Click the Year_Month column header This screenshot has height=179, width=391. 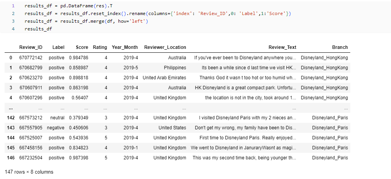(x=125, y=47)
